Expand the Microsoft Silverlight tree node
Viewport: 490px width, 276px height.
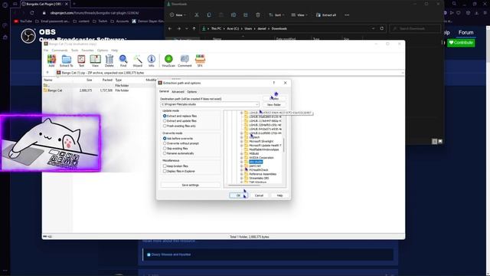click(242, 141)
